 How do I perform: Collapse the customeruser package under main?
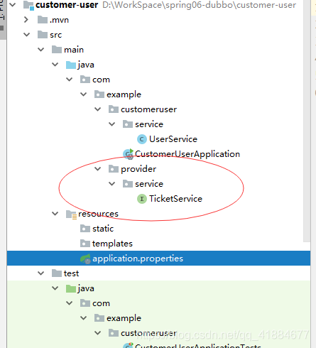(x=98, y=109)
